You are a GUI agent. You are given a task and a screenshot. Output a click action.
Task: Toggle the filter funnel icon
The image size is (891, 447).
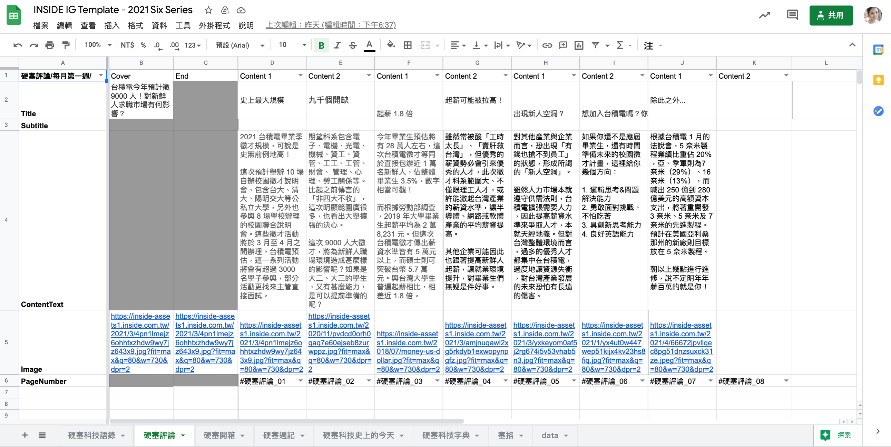595,45
